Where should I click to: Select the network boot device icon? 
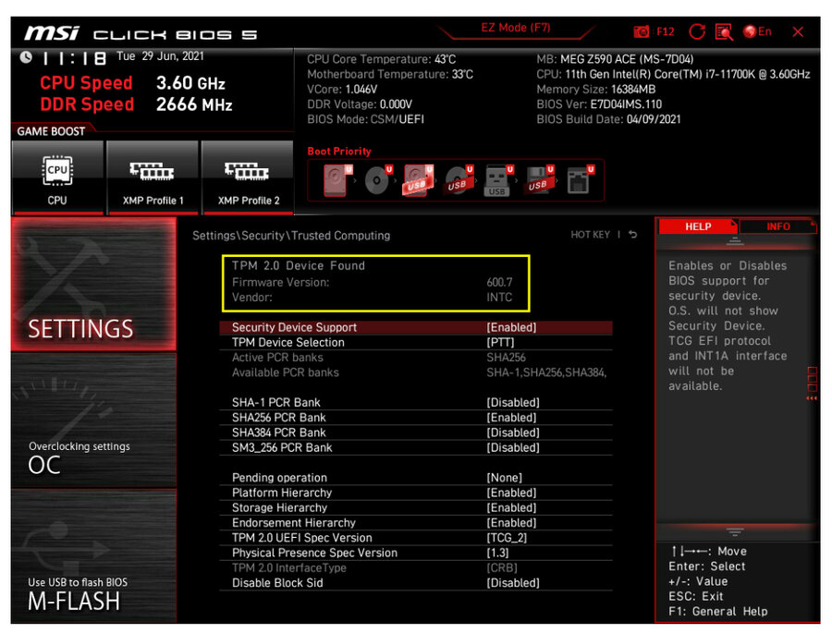(x=580, y=180)
